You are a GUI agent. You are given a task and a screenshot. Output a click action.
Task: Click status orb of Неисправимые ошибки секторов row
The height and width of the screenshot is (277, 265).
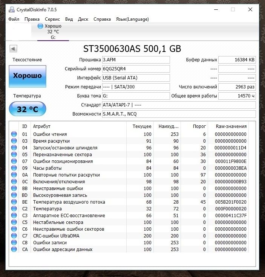14,229
